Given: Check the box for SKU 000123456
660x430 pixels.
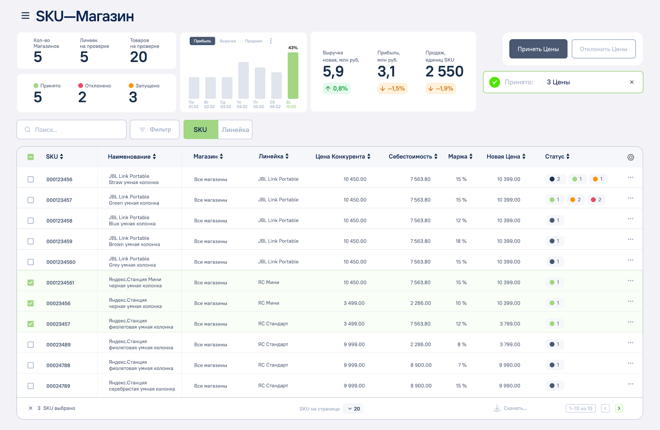Looking at the screenshot, I should pyautogui.click(x=31, y=179).
